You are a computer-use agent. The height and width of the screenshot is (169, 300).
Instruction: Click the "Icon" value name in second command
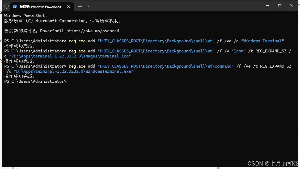click(x=239, y=51)
